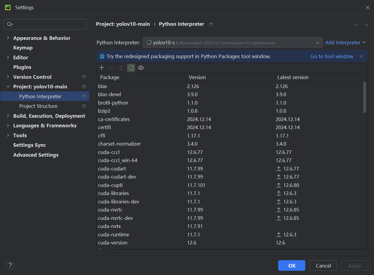This screenshot has width=374, height=275.
Task: Select the cuda-cccl_win-64 package row
Action: [x=230, y=160]
